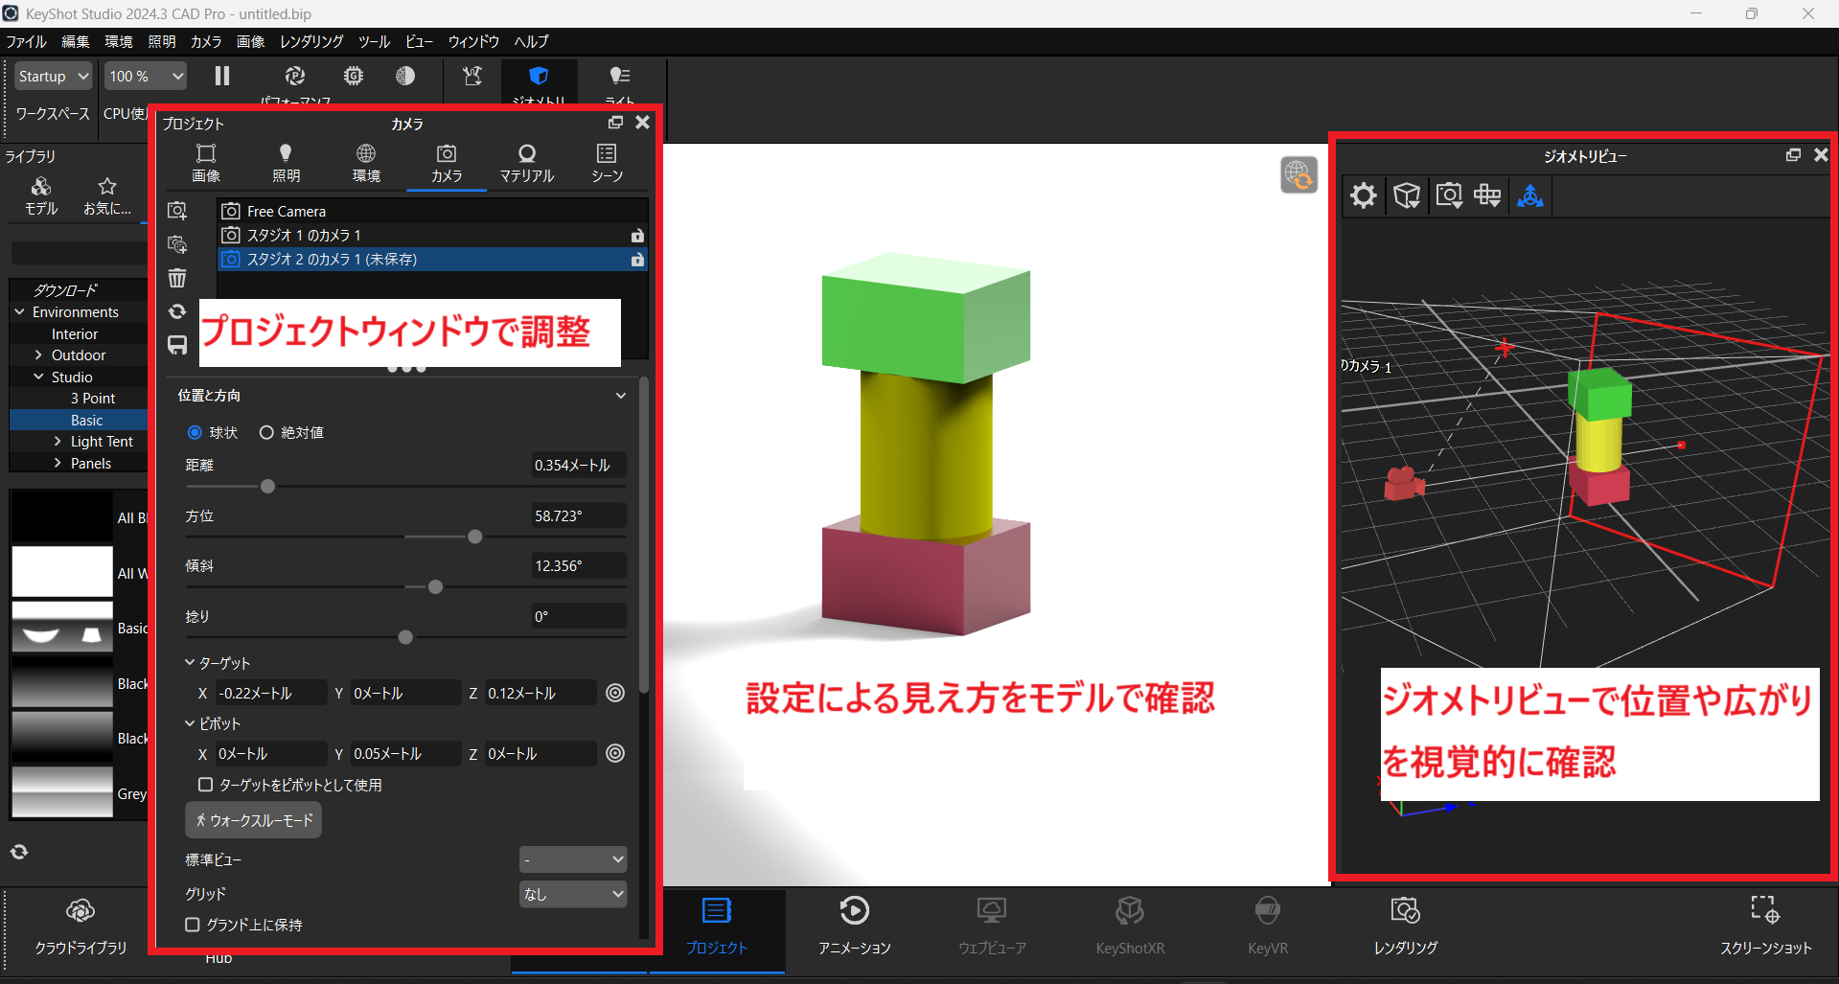This screenshot has height=984, width=1839.
Task: Open the Light manager bulb icon
Action: [620, 76]
